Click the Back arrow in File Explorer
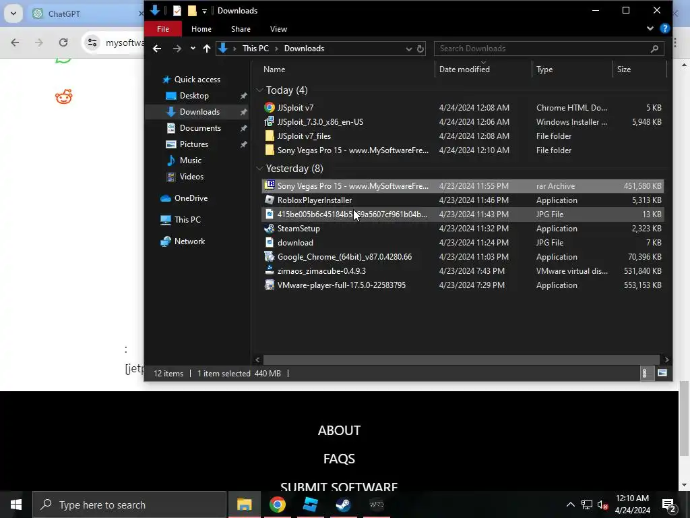Viewport: 690px width, 518px height. tap(156, 49)
